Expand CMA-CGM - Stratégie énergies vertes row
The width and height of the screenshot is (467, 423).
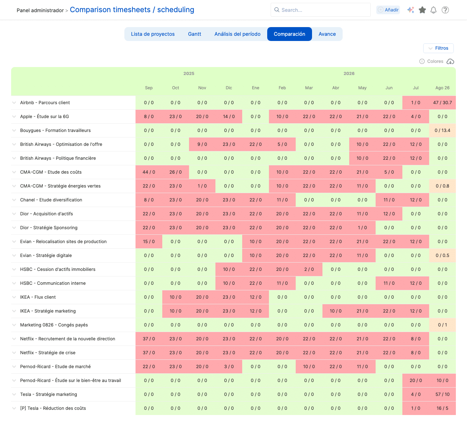(x=14, y=186)
